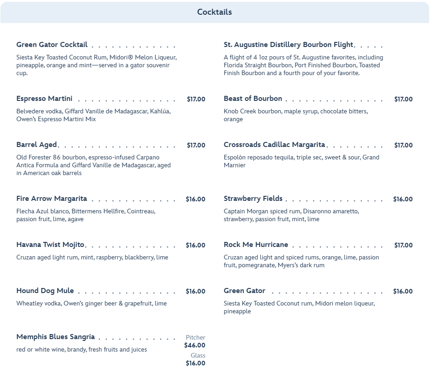The height and width of the screenshot is (370, 430).
Task: Click the Hound Dog Mule $16.00 price
Action: 195,291
